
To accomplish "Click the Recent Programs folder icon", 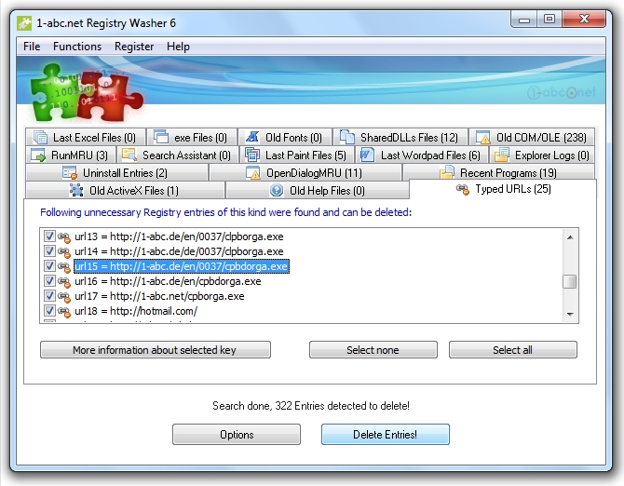I will 446,173.
